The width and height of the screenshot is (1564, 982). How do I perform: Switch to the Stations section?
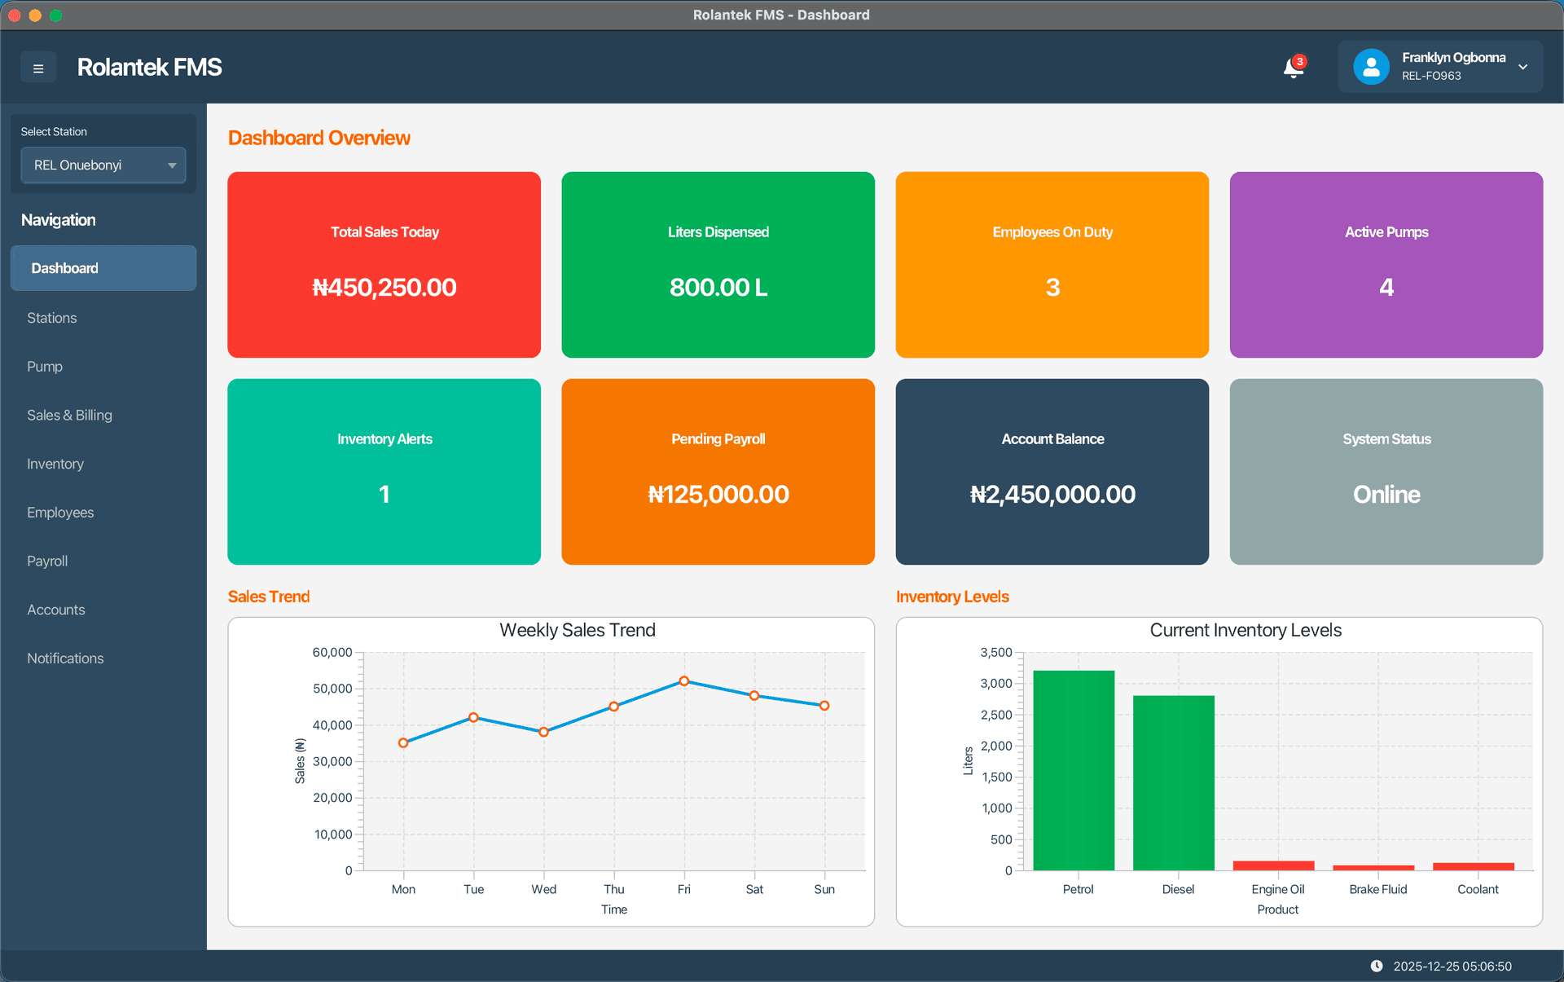51,318
